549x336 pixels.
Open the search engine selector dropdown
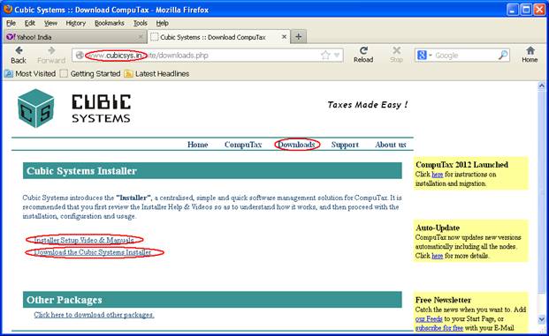tap(424, 56)
